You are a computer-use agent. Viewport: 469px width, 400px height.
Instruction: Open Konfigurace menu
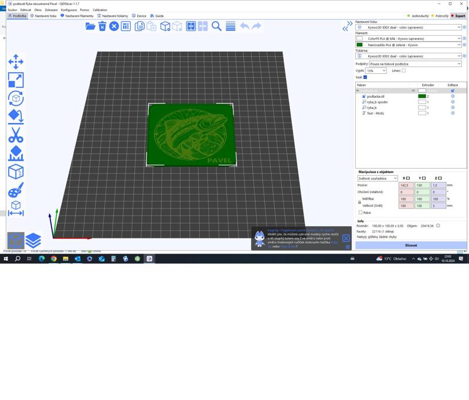tap(69, 10)
